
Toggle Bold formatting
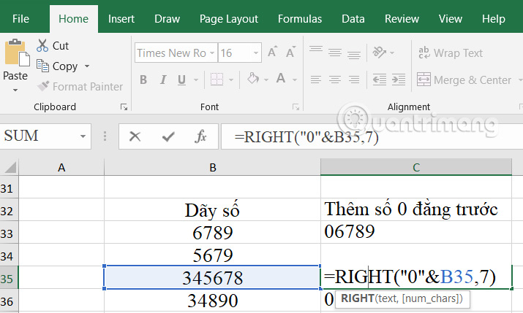(x=143, y=80)
